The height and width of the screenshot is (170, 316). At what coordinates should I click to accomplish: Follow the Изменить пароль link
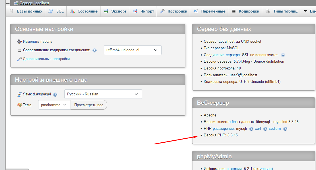coord(38,42)
